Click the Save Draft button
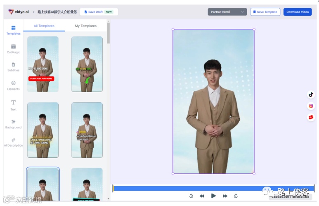This screenshot has height=206, width=319. click(99, 12)
